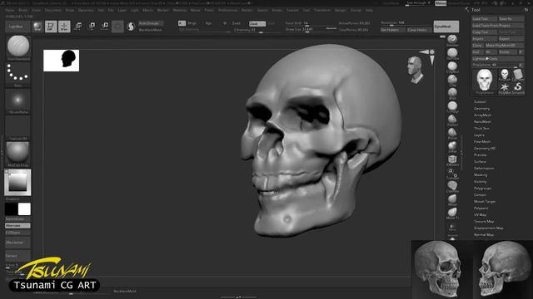The image size is (533, 299).
Task: Open the Document menu
Action: [53, 10]
